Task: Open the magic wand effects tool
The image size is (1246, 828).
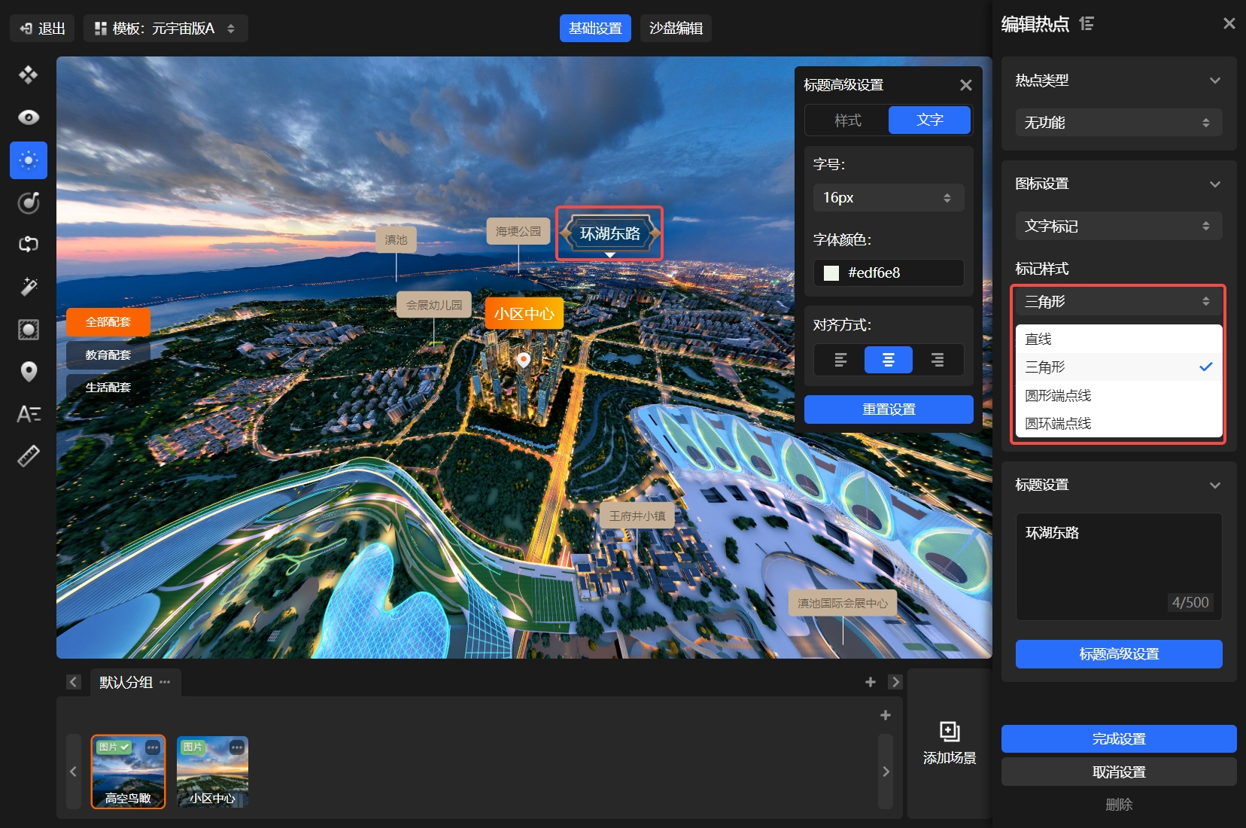Action: pyautogui.click(x=29, y=287)
